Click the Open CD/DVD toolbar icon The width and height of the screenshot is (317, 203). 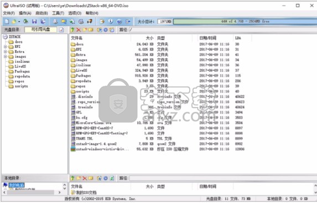25,21
